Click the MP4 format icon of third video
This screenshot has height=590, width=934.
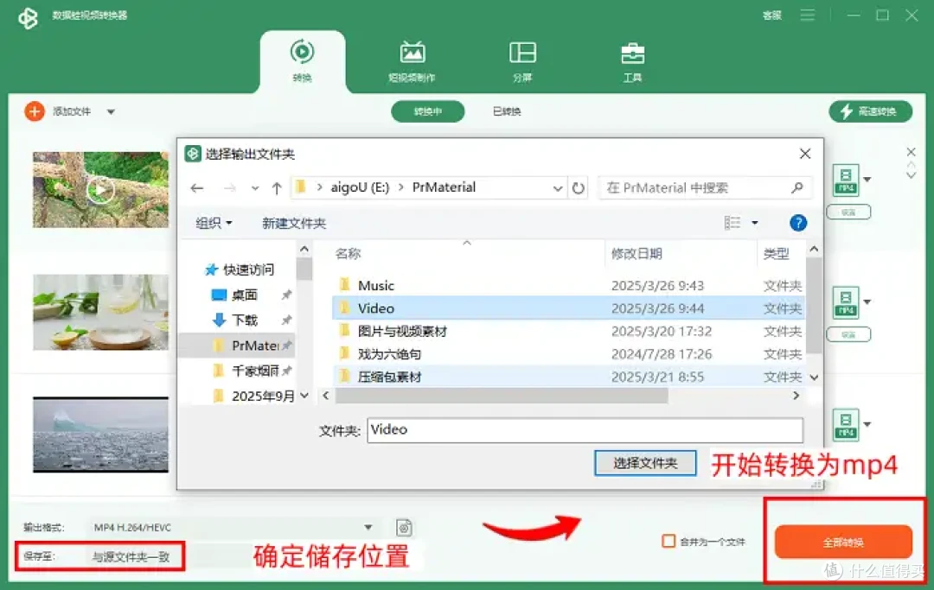point(846,425)
